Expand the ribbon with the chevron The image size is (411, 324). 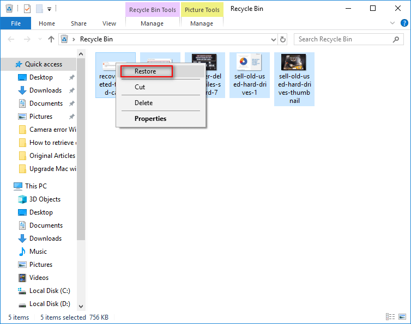(x=392, y=23)
